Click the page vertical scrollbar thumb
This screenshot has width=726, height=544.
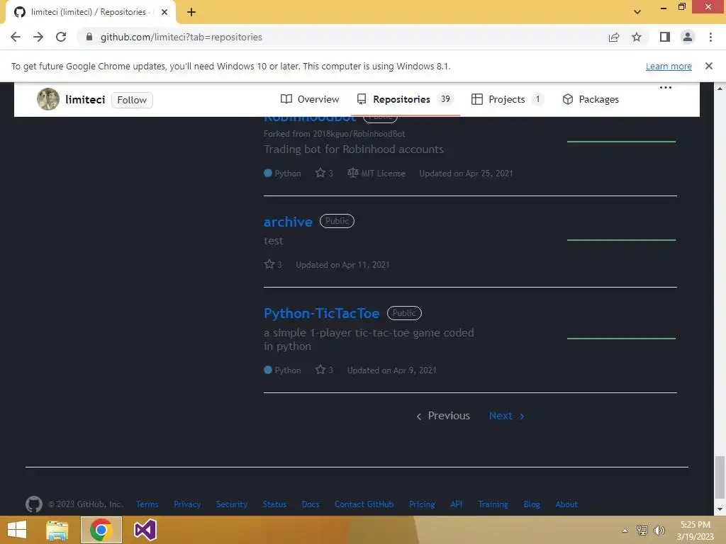pos(719,477)
